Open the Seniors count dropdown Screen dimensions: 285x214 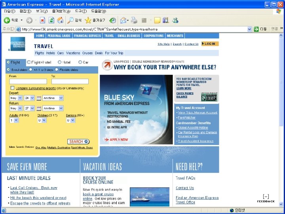coord(71,120)
